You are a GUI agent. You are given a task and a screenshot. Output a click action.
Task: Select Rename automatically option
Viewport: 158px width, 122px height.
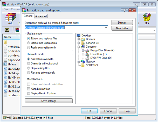[x=29, y=73]
